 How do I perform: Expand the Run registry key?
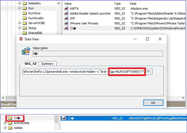click(20, 8)
